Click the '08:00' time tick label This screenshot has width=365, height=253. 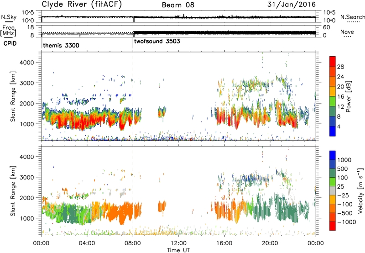click(x=133, y=243)
